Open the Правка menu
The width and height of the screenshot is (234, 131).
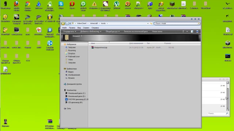tap(72, 28)
